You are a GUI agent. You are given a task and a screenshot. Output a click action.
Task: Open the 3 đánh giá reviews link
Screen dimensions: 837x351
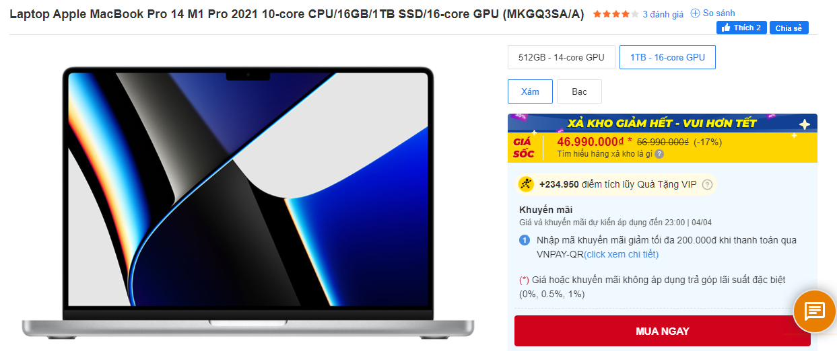coord(663,14)
